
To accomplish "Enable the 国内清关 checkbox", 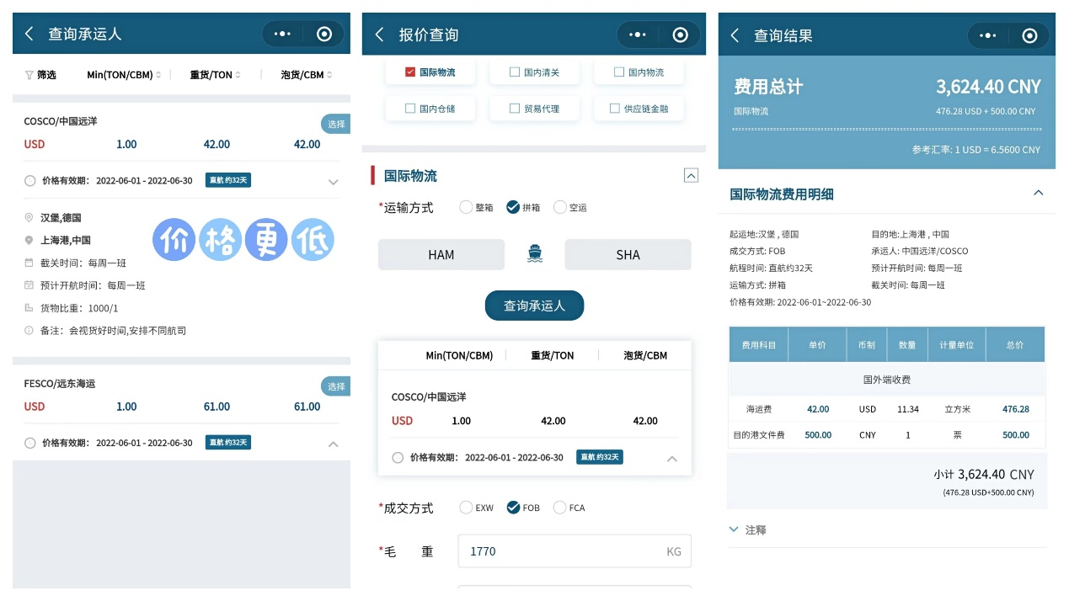I will [515, 72].
